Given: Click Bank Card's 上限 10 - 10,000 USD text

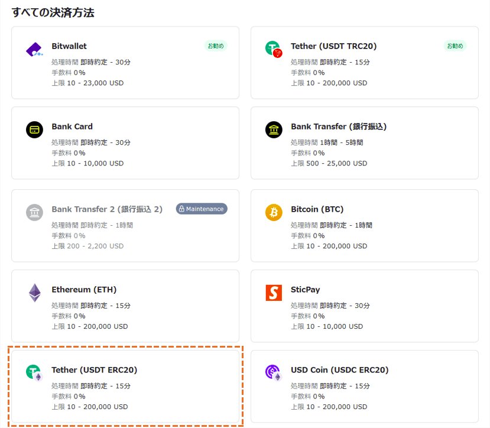Looking at the screenshot, I should point(87,163).
